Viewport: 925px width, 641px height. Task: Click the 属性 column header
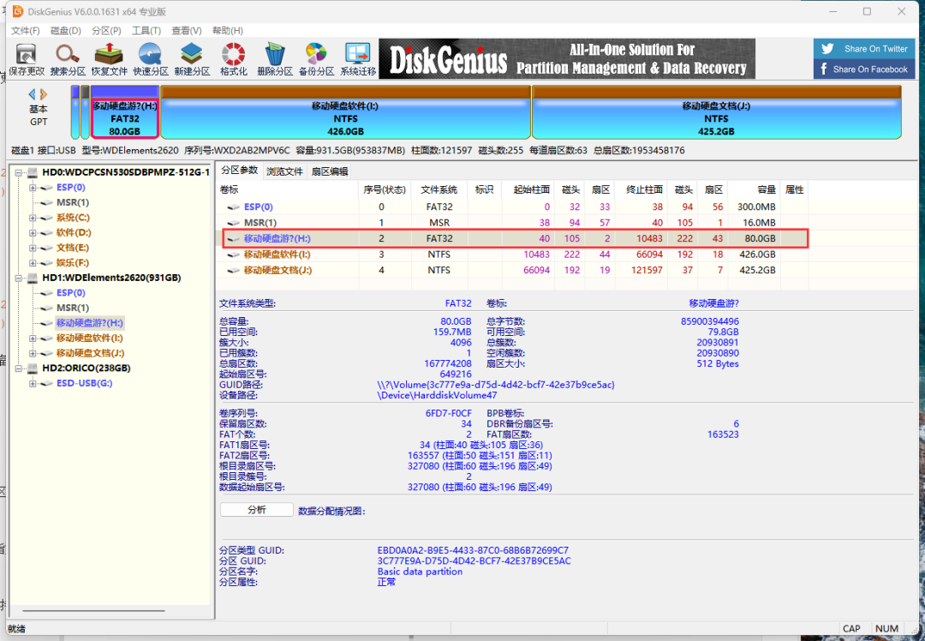pyautogui.click(x=794, y=189)
